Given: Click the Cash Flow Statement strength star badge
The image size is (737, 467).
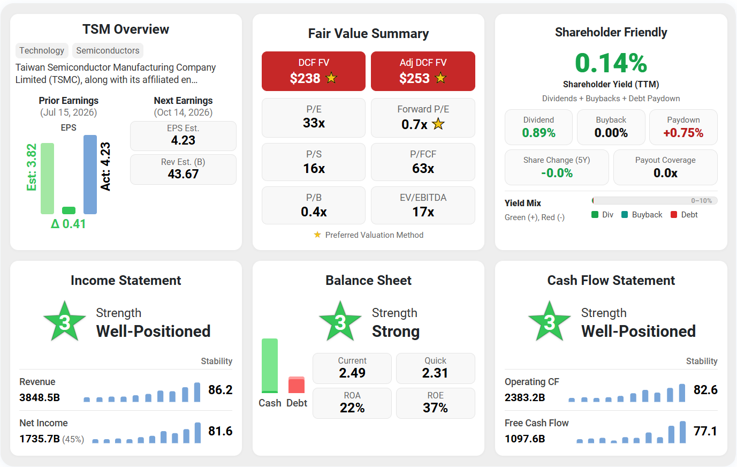Looking at the screenshot, I should [550, 322].
